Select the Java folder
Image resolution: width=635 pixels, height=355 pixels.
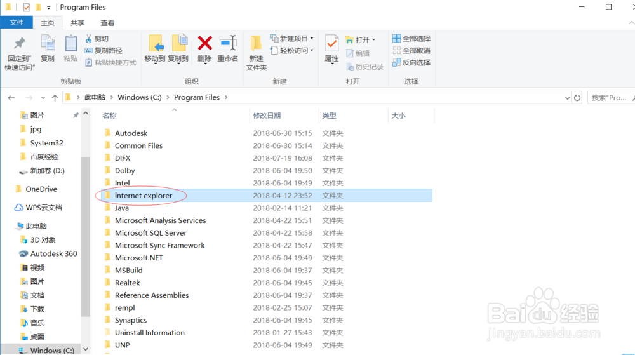pyautogui.click(x=267, y=208)
